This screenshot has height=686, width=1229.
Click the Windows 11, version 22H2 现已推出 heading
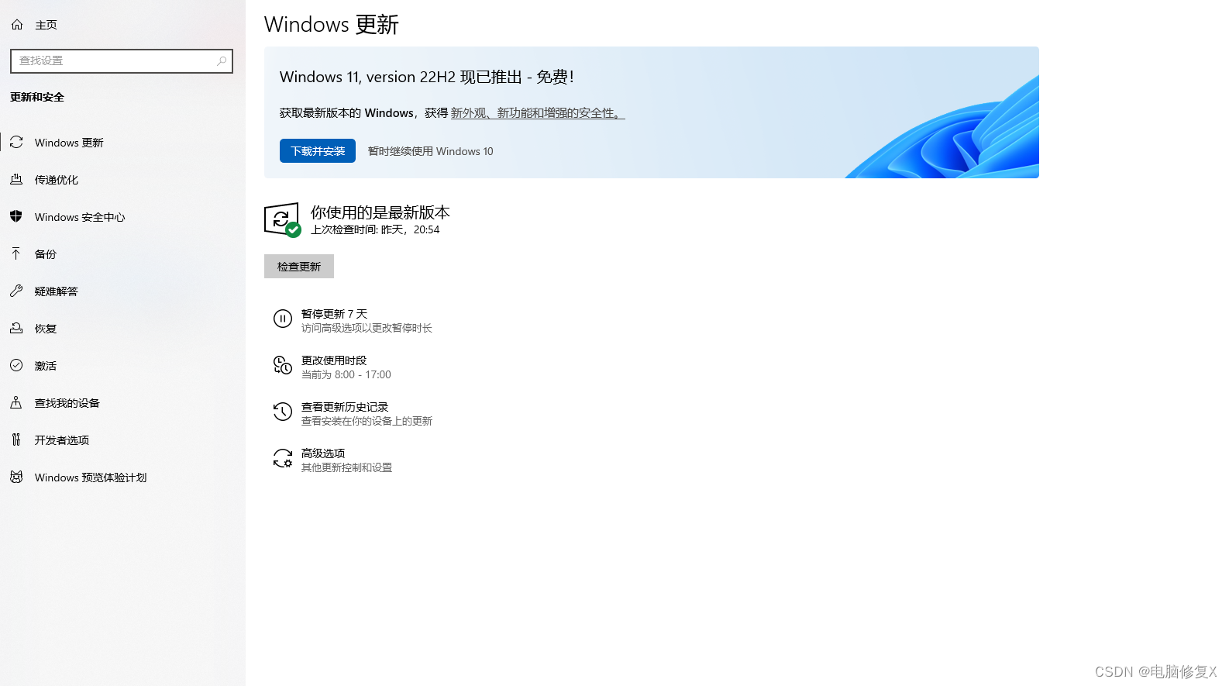pos(427,77)
